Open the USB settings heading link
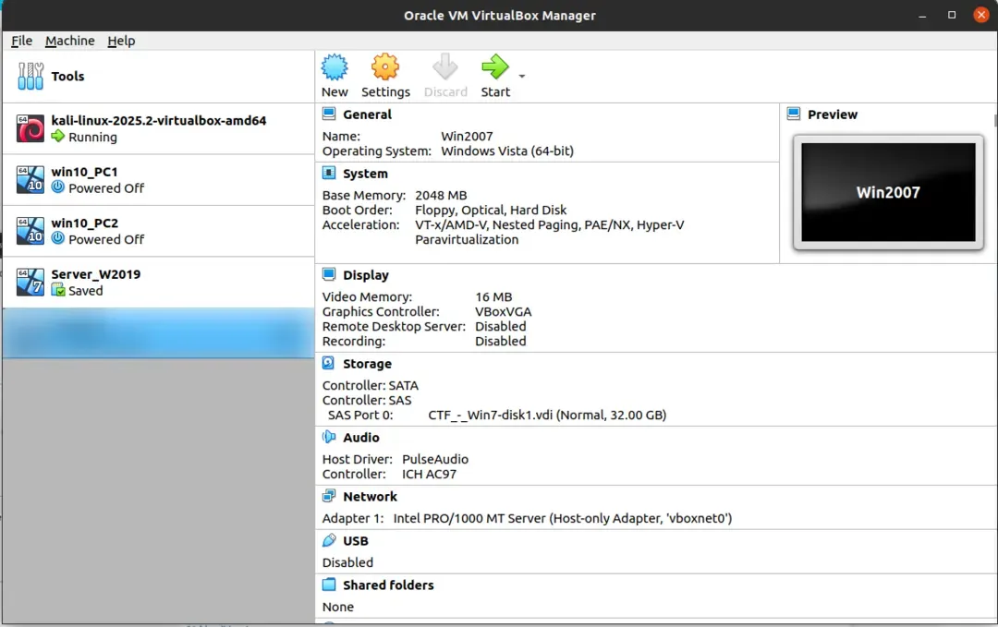998x627 pixels. tap(355, 541)
